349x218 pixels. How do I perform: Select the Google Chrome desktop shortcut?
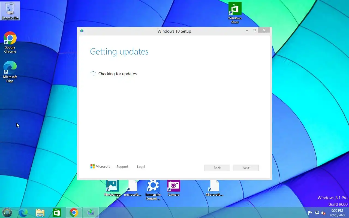(x=10, y=42)
